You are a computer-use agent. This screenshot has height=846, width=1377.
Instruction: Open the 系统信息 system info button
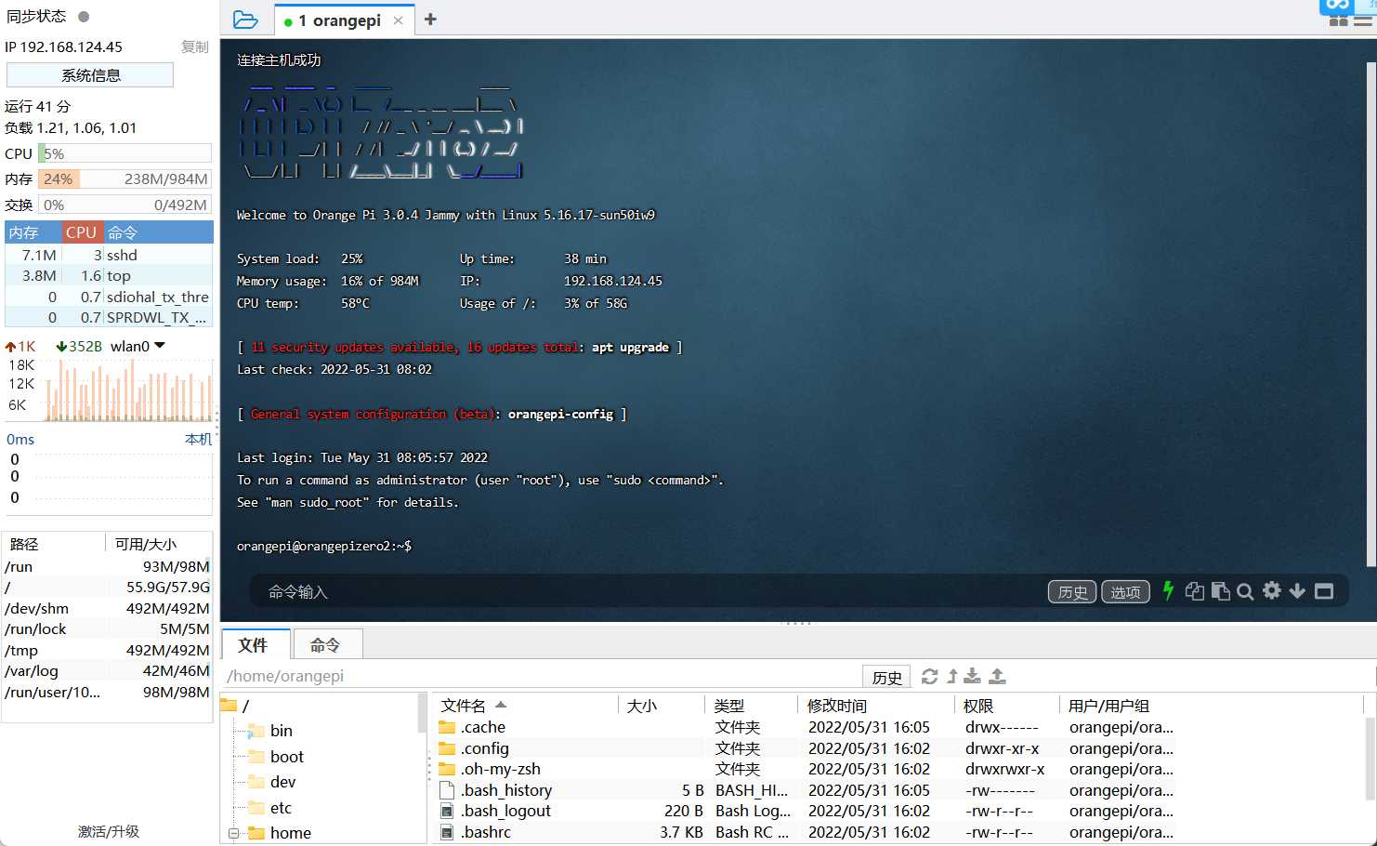coord(90,75)
